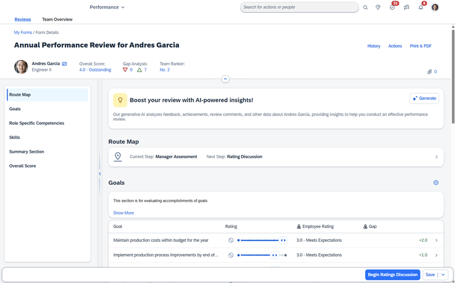Switch to the Team Overview tab

click(x=57, y=19)
